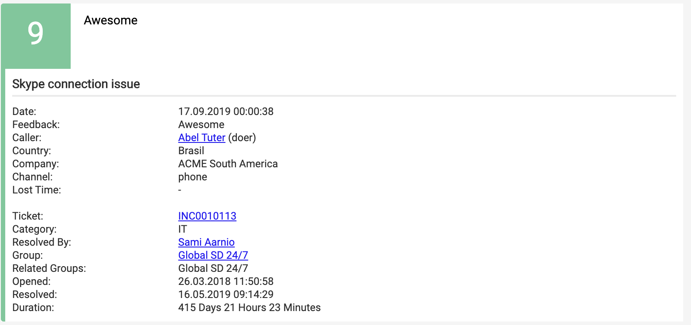The image size is (691, 325).
Task: Click the Duration value 415 Days
Action: (x=249, y=308)
